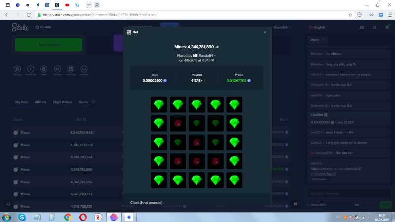Click the browser bookmark star icon
395x222 pixels.
tap(350, 15)
